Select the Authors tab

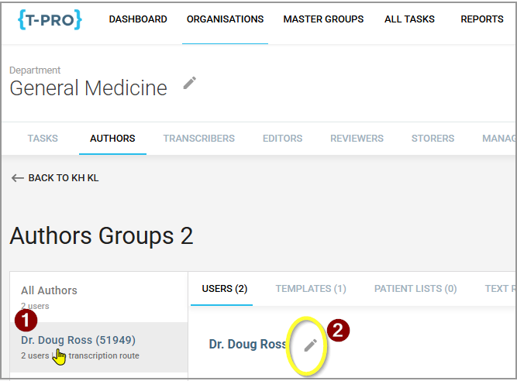(x=112, y=139)
